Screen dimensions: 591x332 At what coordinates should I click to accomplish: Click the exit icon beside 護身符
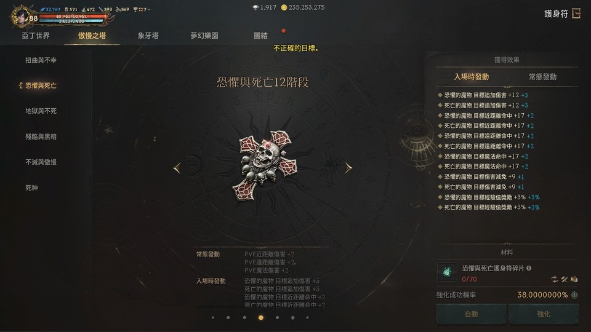pyautogui.click(x=576, y=14)
